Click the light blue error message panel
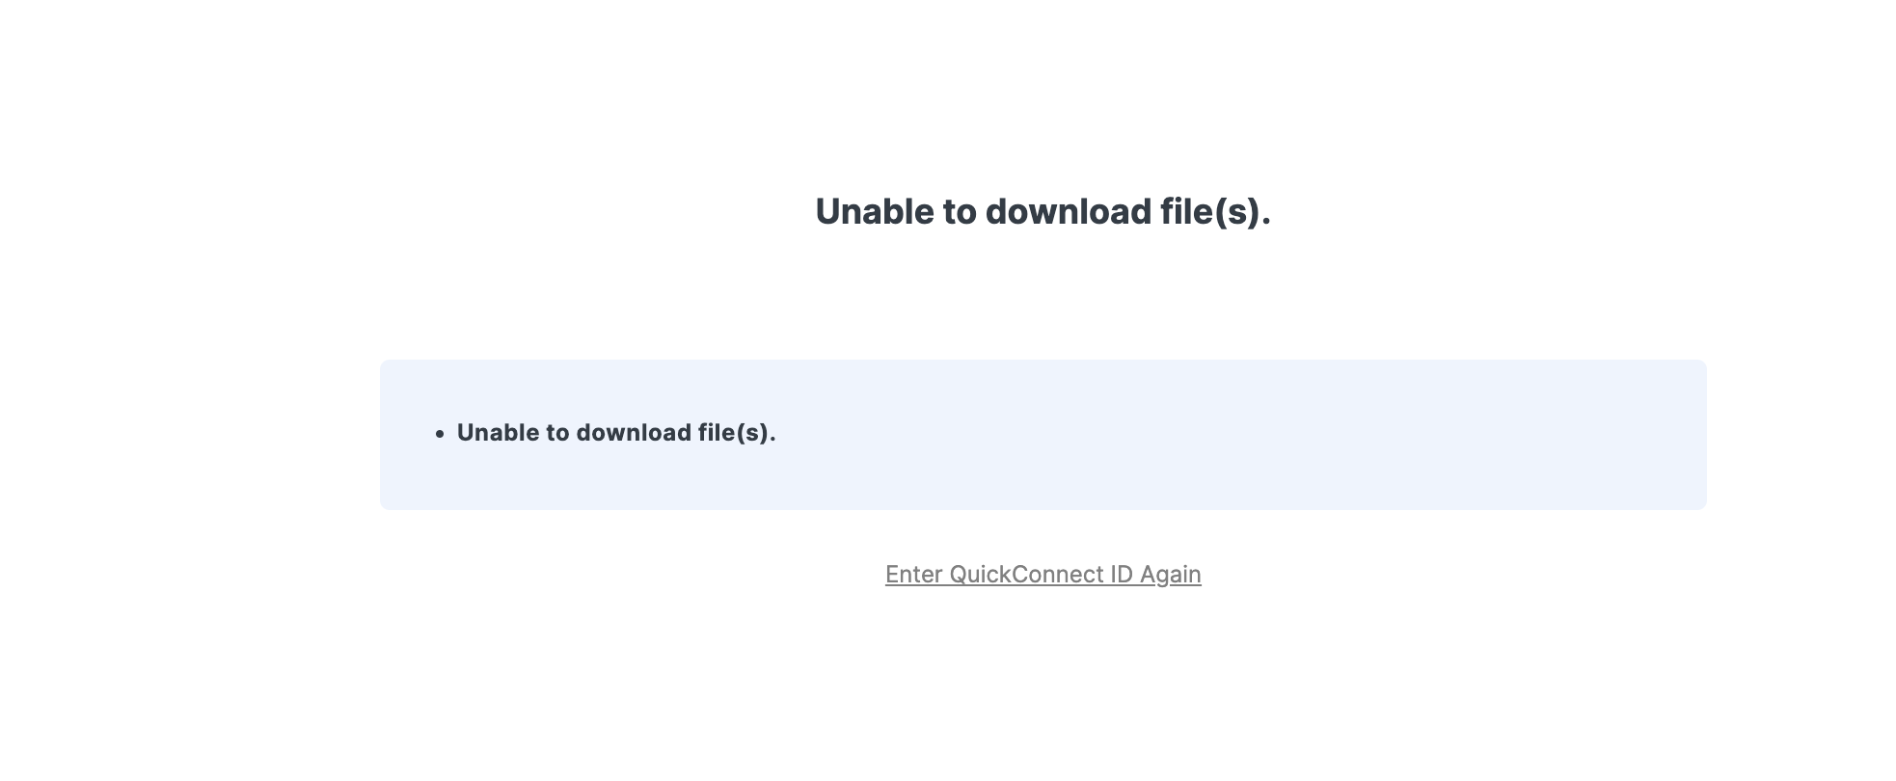This screenshot has width=1896, height=781. 1043,434
